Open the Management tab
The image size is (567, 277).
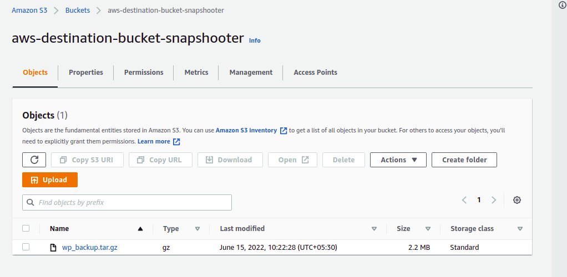pyautogui.click(x=251, y=72)
